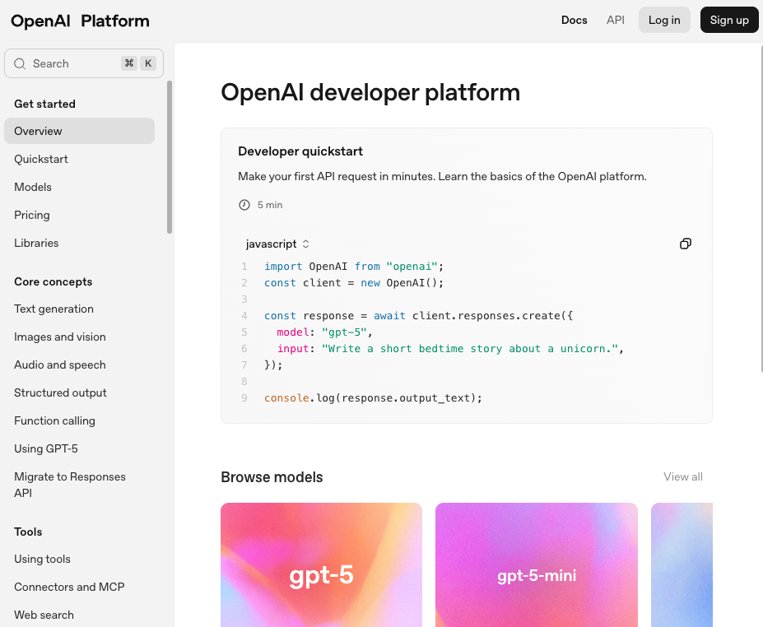Go to Pricing page

(31, 215)
